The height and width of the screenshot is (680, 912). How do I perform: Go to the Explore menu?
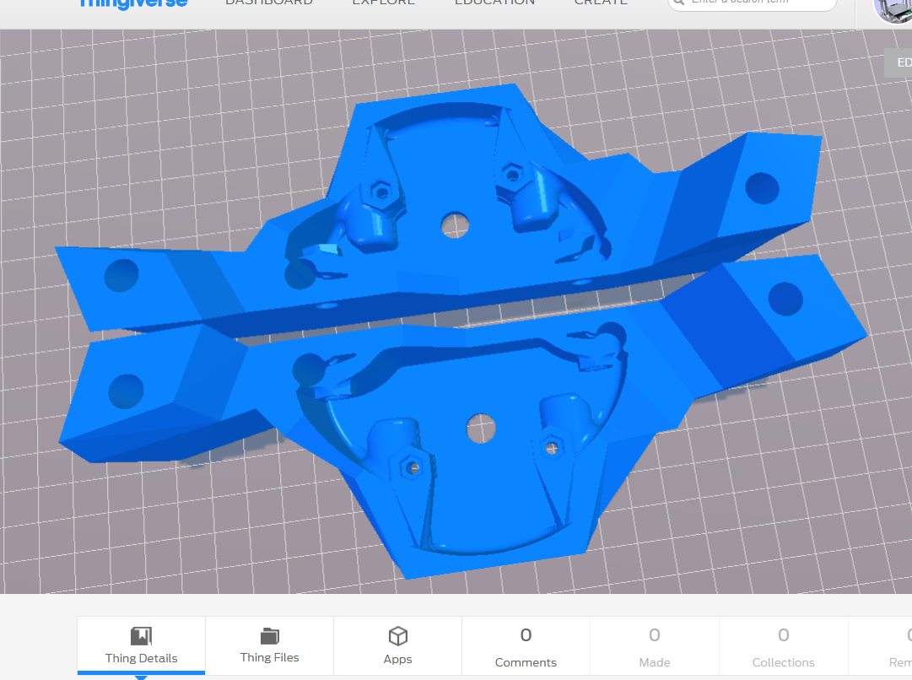click(383, 3)
